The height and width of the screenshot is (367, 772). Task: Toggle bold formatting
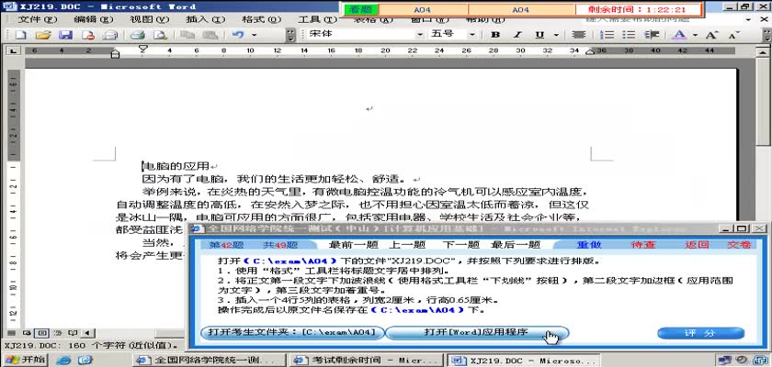(495, 35)
